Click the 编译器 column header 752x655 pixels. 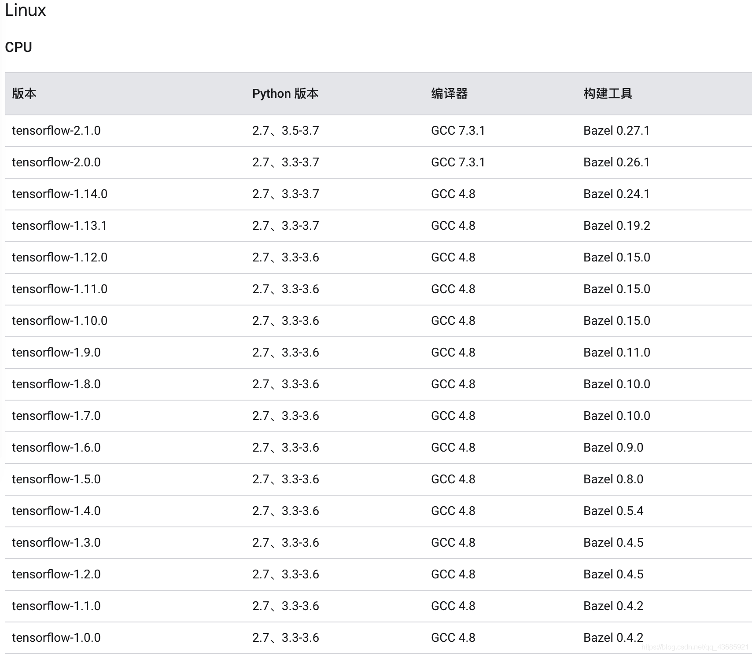450,93
